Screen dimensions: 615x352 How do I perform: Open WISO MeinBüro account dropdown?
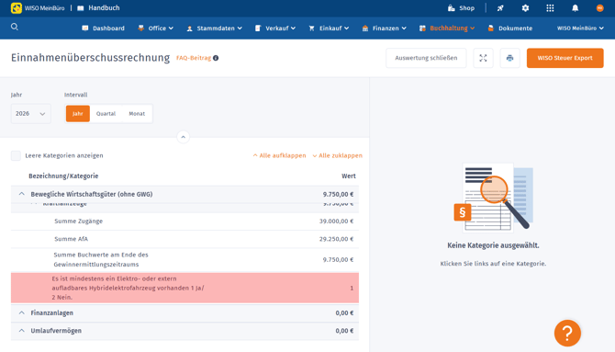point(580,28)
